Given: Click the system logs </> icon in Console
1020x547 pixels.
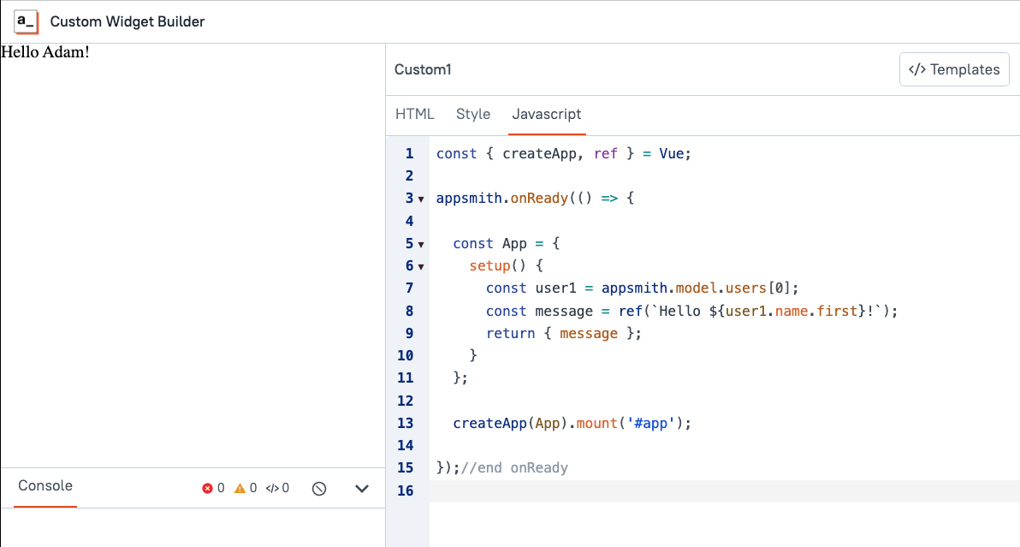Looking at the screenshot, I should click(274, 487).
